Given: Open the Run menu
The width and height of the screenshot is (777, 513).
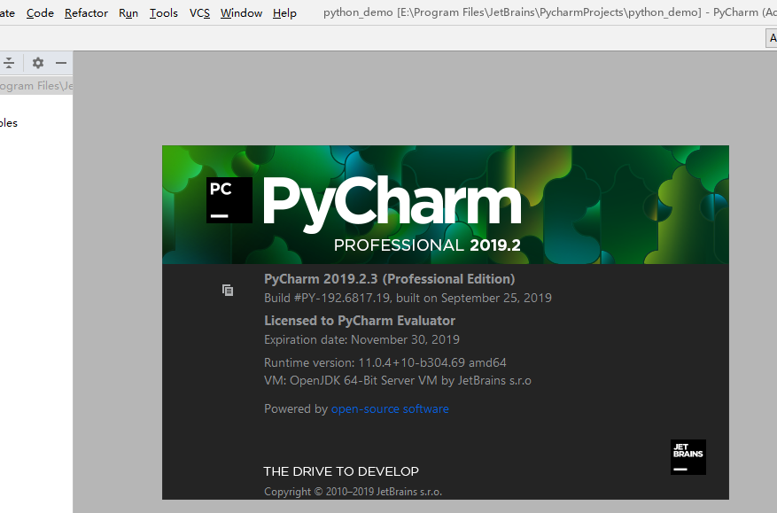Looking at the screenshot, I should point(128,13).
